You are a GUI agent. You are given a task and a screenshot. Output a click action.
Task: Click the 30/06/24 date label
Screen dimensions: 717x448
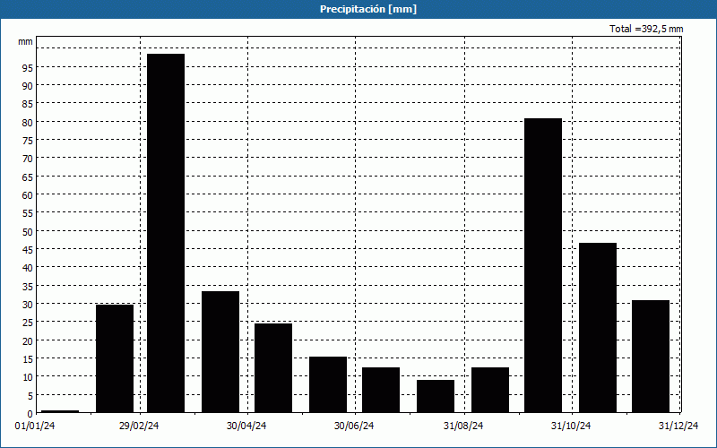[x=354, y=426]
